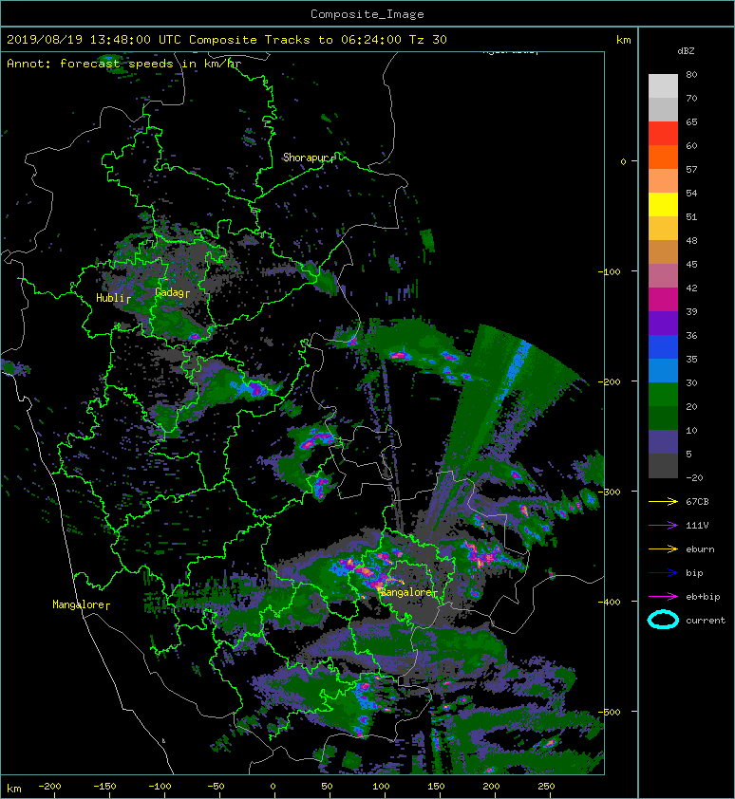Click the eb+bip legend label
The height and width of the screenshot is (799, 735).
tap(703, 597)
